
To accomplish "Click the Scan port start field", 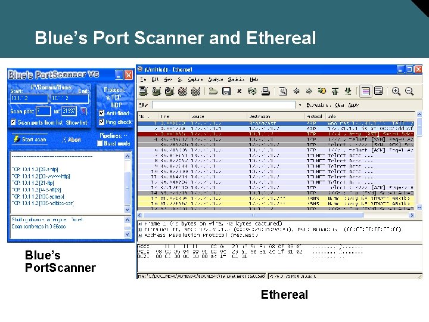I will 43,111.
